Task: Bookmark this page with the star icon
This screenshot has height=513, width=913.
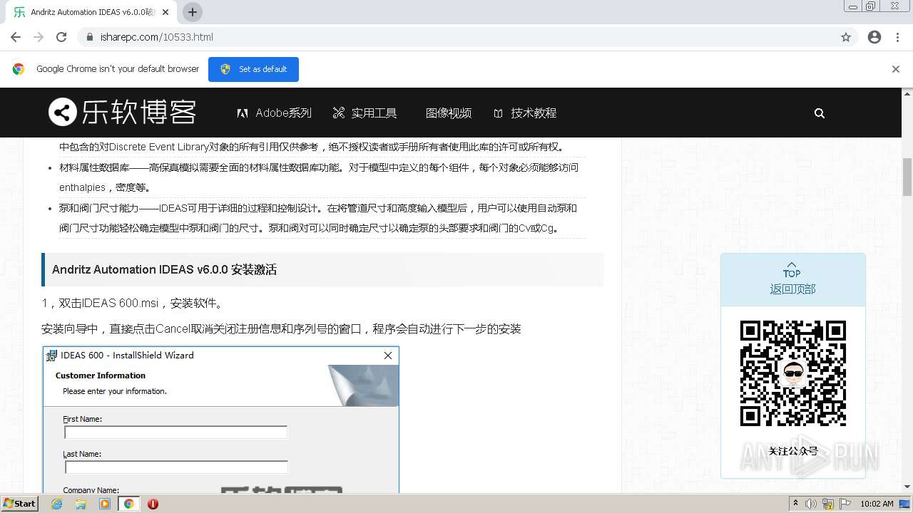Action: 846,37
